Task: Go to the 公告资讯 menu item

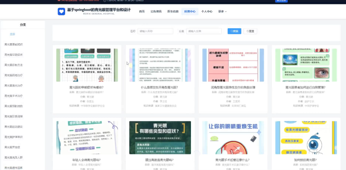Action: point(156,12)
